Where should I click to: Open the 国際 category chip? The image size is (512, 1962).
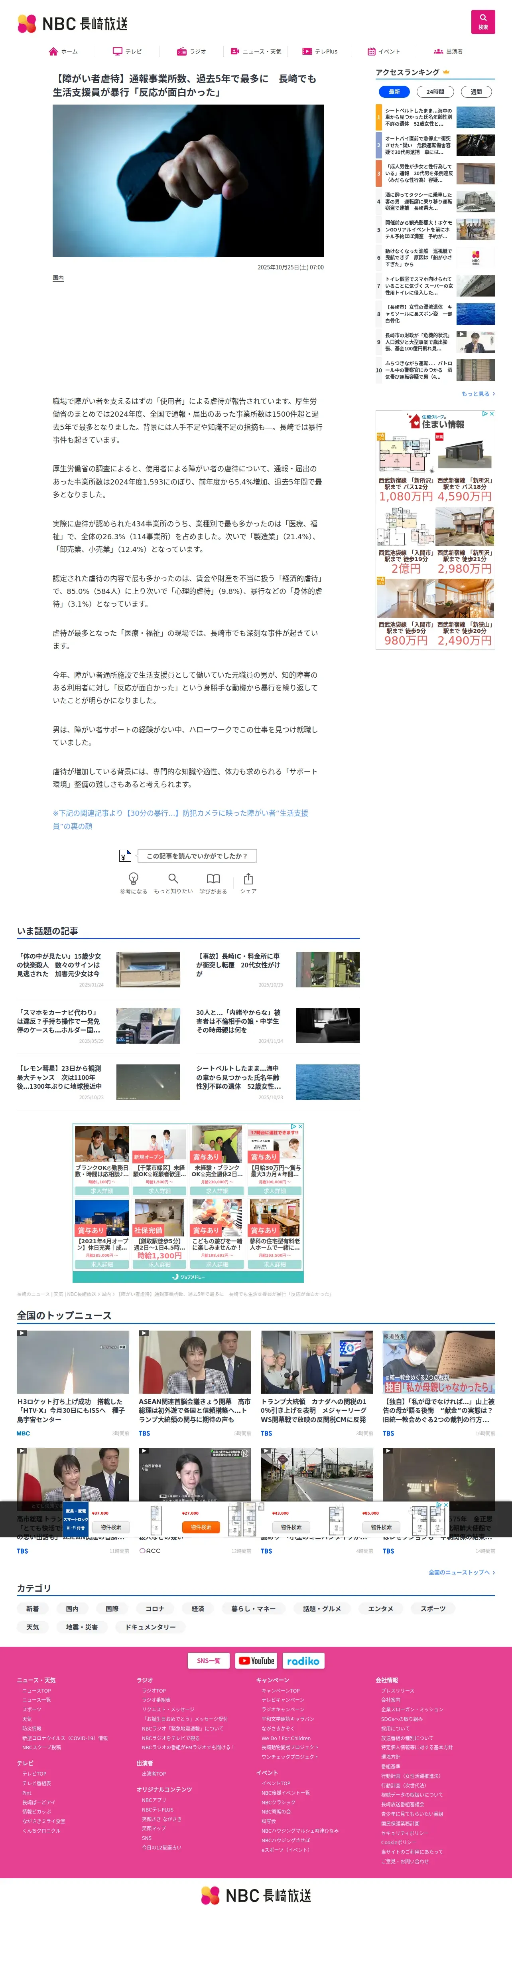click(x=112, y=1609)
